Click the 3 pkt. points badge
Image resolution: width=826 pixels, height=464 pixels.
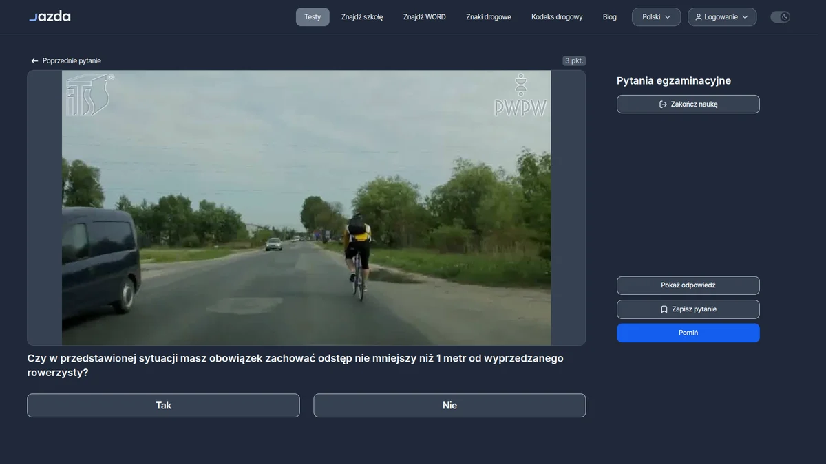(x=574, y=60)
